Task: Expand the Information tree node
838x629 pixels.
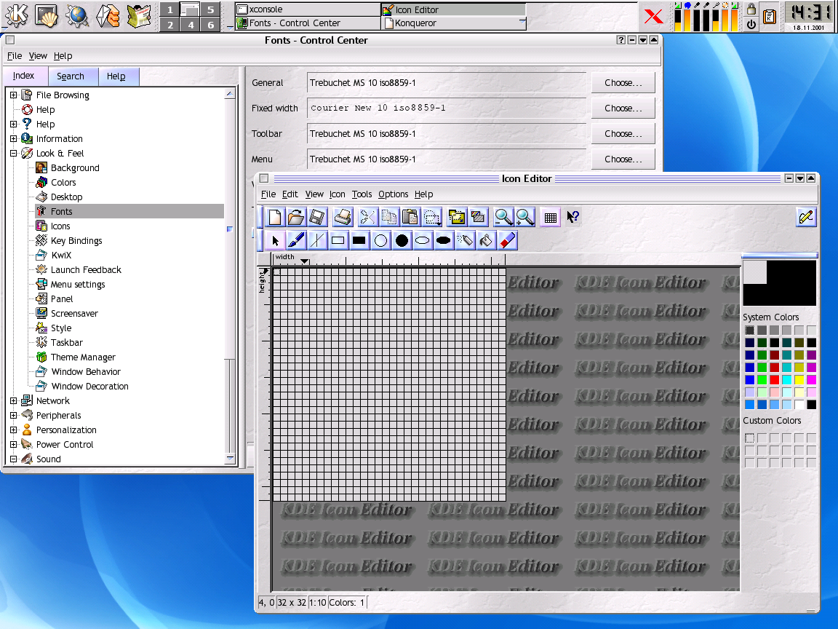Action: pyautogui.click(x=13, y=138)
